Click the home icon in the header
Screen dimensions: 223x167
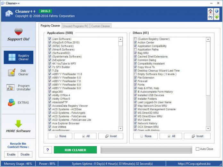[210, 11]
